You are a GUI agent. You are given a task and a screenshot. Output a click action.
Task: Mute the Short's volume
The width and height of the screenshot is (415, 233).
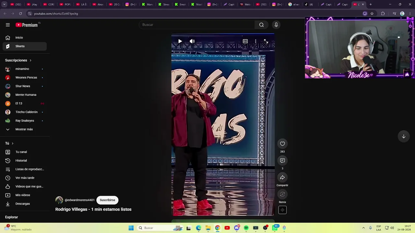click(x=192, y=41)
